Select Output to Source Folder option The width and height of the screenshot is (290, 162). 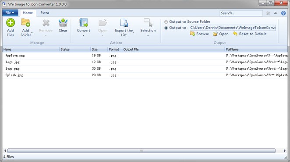166,22
